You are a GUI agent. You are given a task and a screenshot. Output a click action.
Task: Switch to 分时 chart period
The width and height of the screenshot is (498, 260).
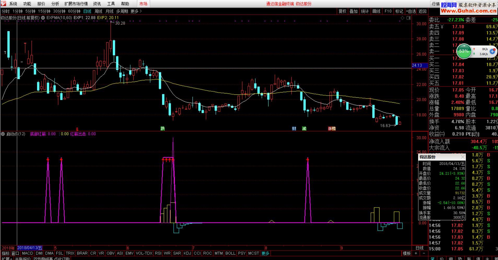pyautogui.click(x=5, y=11)
